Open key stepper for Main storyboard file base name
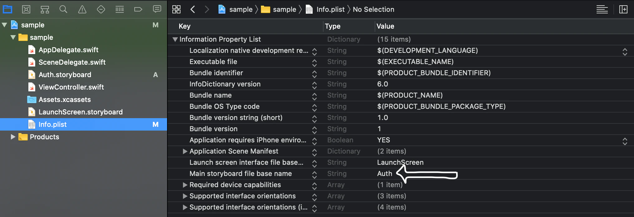 [314, 175]
